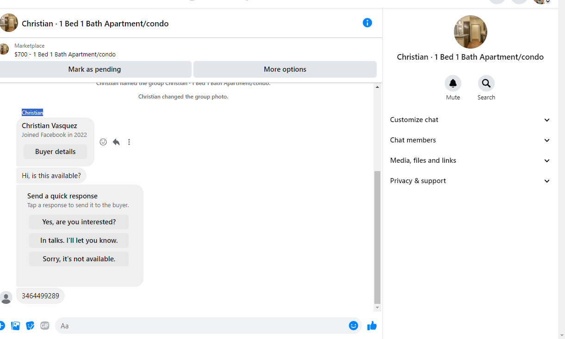The width and height of the screenshot is (565, 339).
Task: Open the GIF picker
Action: 45,326
